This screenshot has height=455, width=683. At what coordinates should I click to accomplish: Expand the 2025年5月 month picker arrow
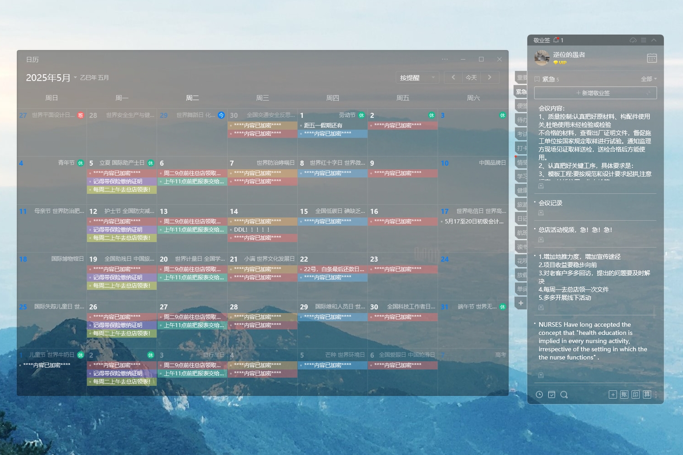pyautogui.click(x=75, y=77)
